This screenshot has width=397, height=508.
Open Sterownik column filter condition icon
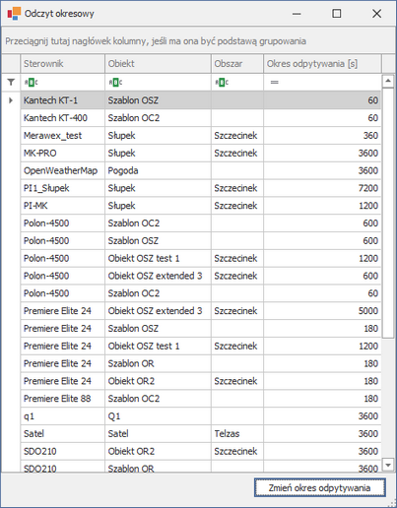32,83
